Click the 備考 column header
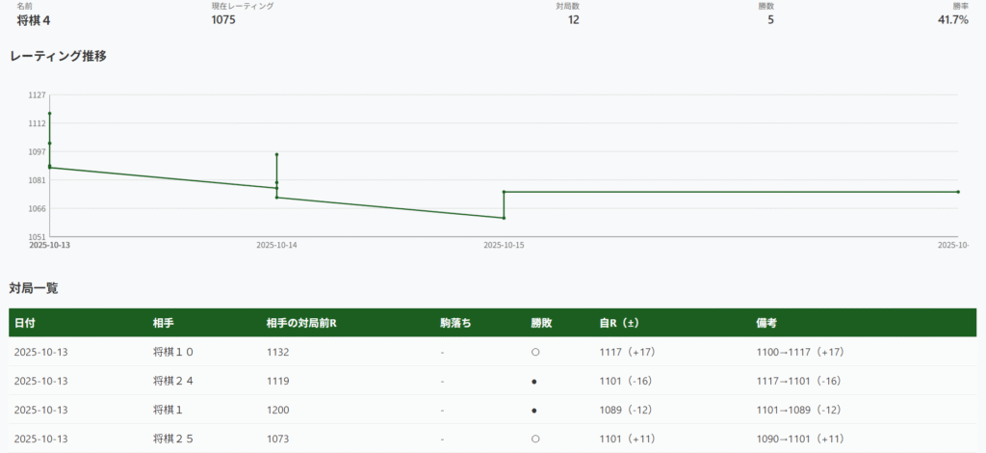 click(767, 323)
